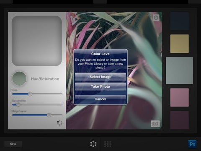The image size is (201, 151).
Task: Cancel the Color Lava dialog
Action: coord(100,99)
